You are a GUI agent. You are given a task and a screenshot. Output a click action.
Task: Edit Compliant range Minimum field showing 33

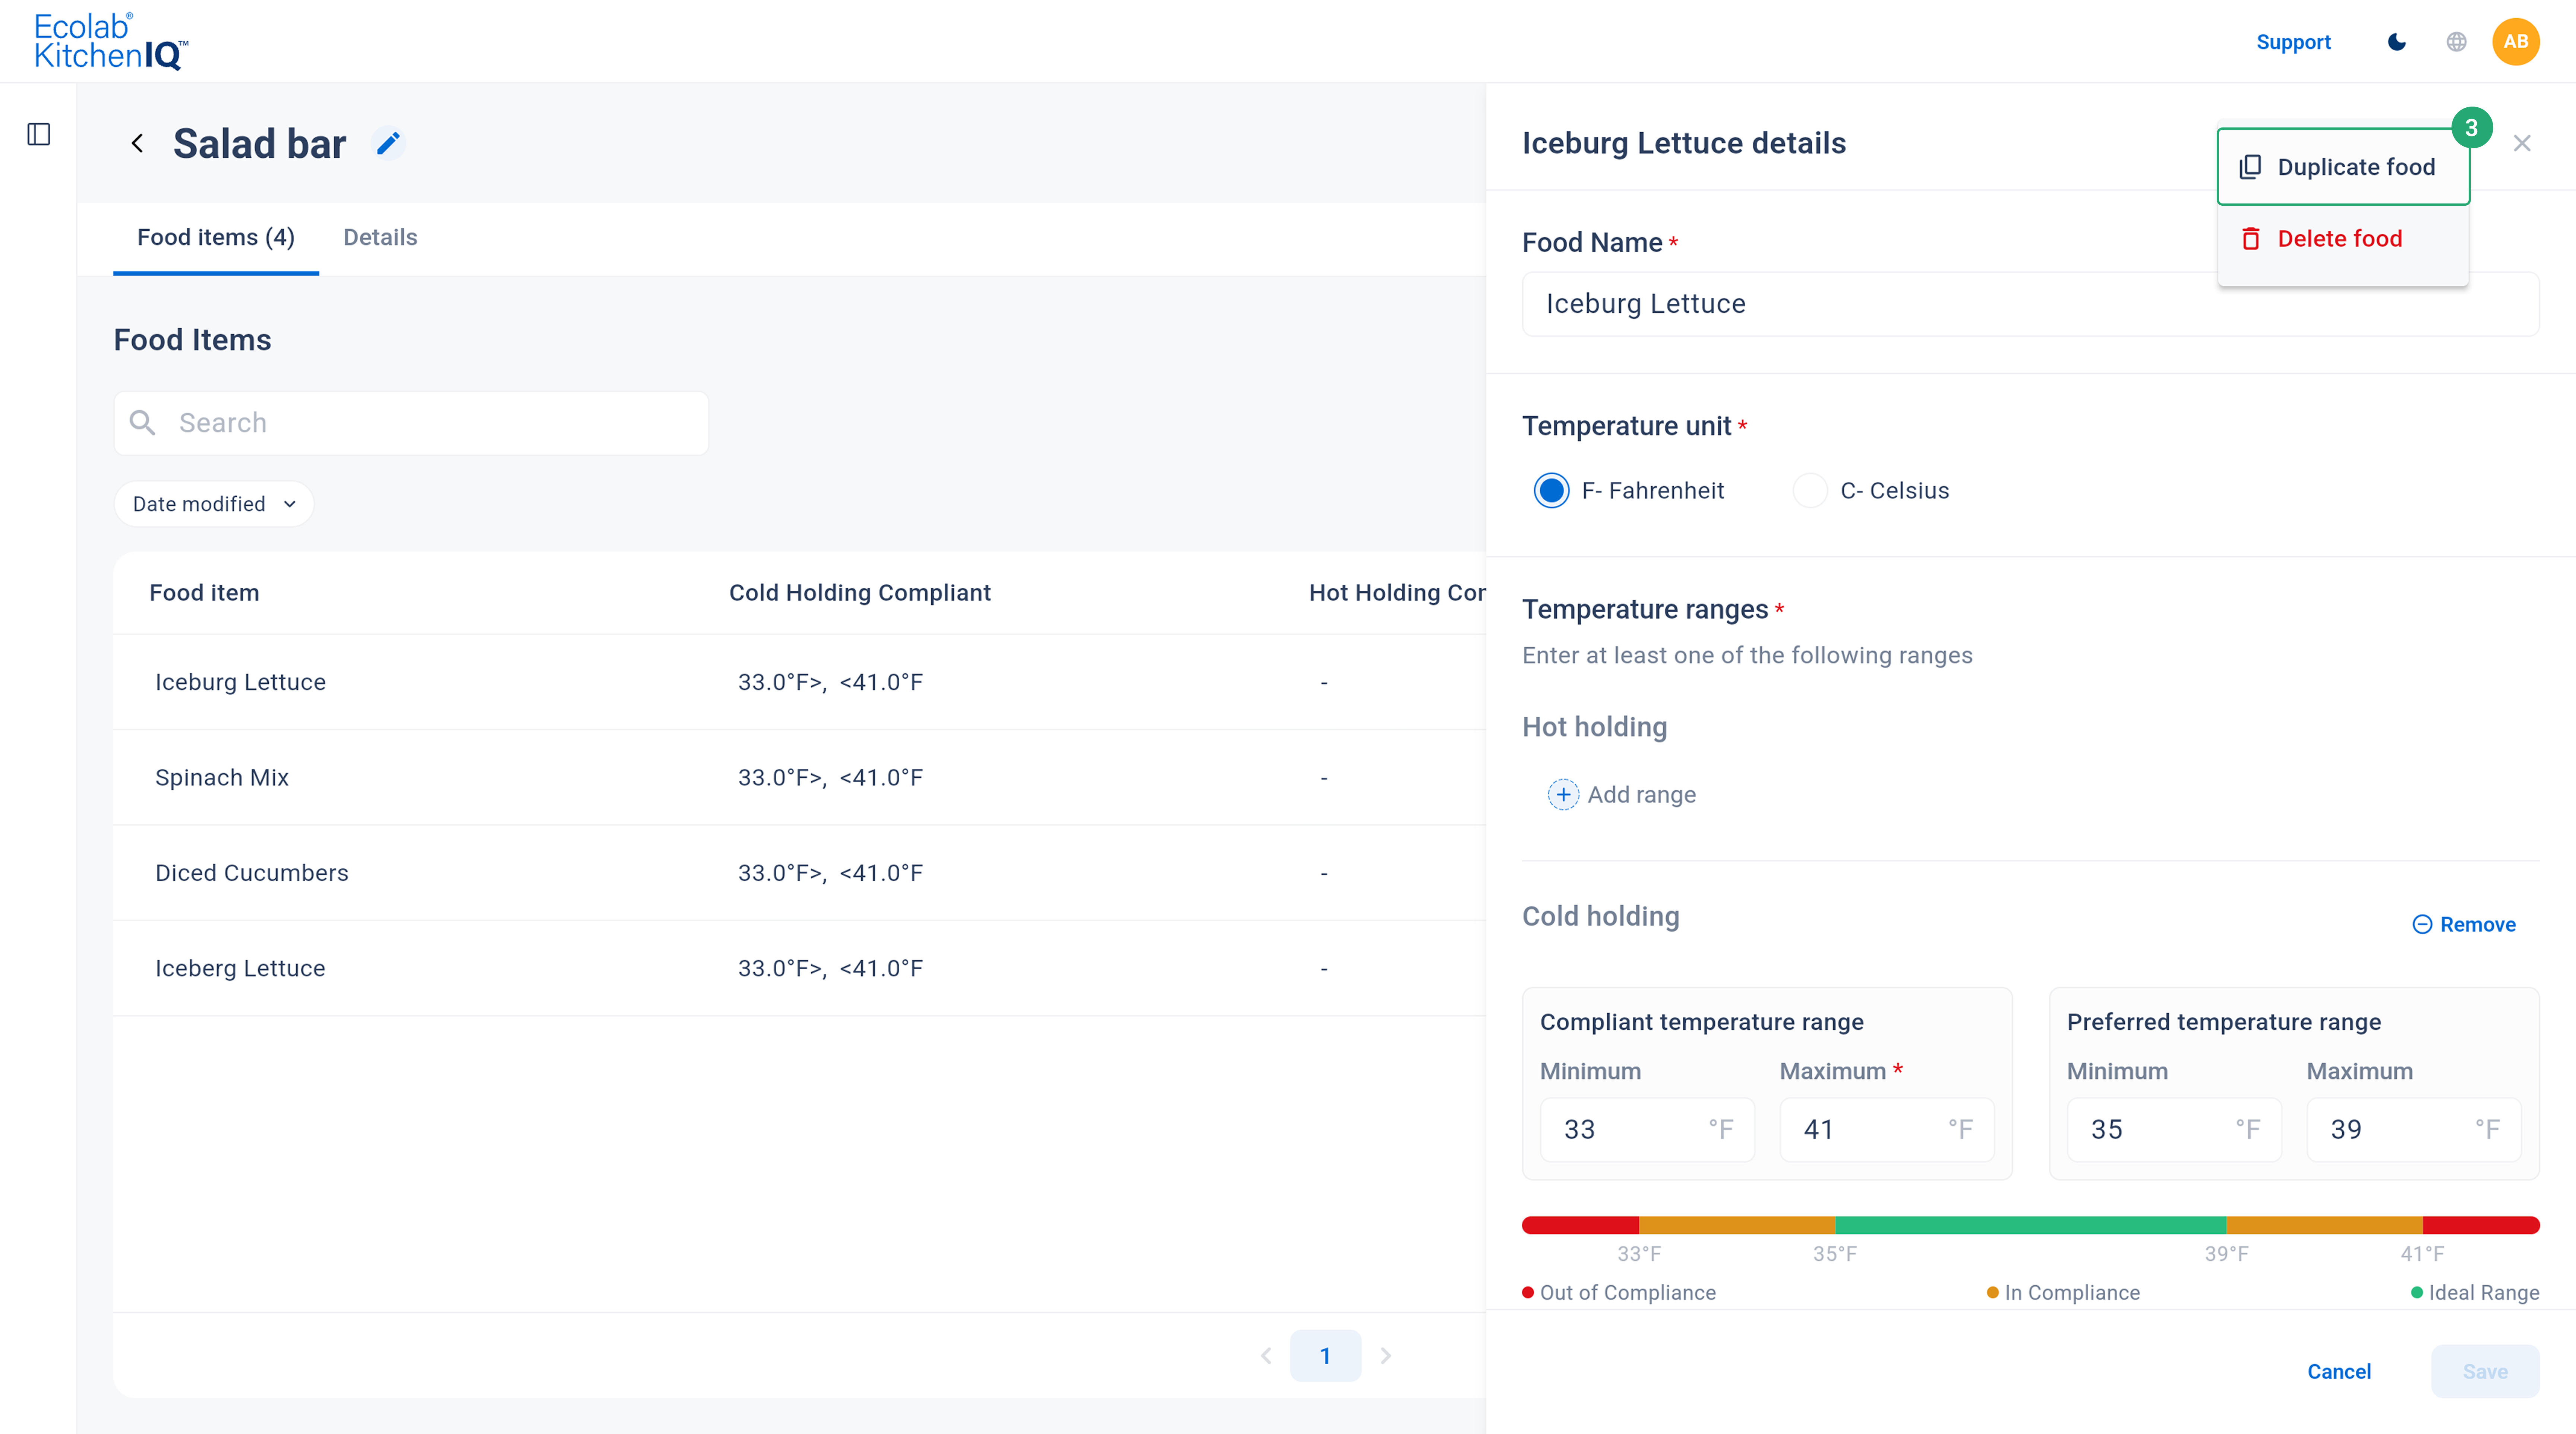coord(1647,1129)
